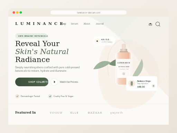Viewport: 177px width, 133px height.
Task: Click the Radiance Drops product thumbnail
Action: (132, 83)
